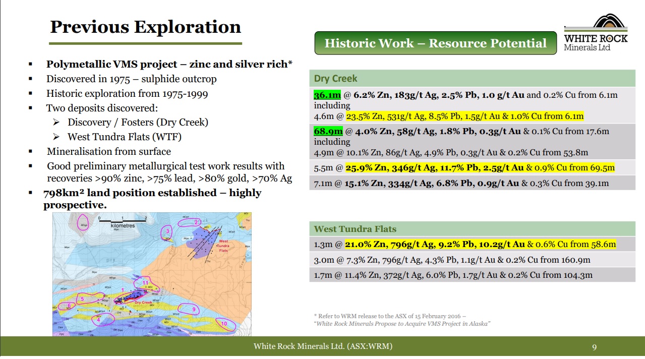The width and height of the screenshot is (645, 359).
Task: Click the 'Historic Work – Resource Potential' banner
Action: [x=435, y=43]
